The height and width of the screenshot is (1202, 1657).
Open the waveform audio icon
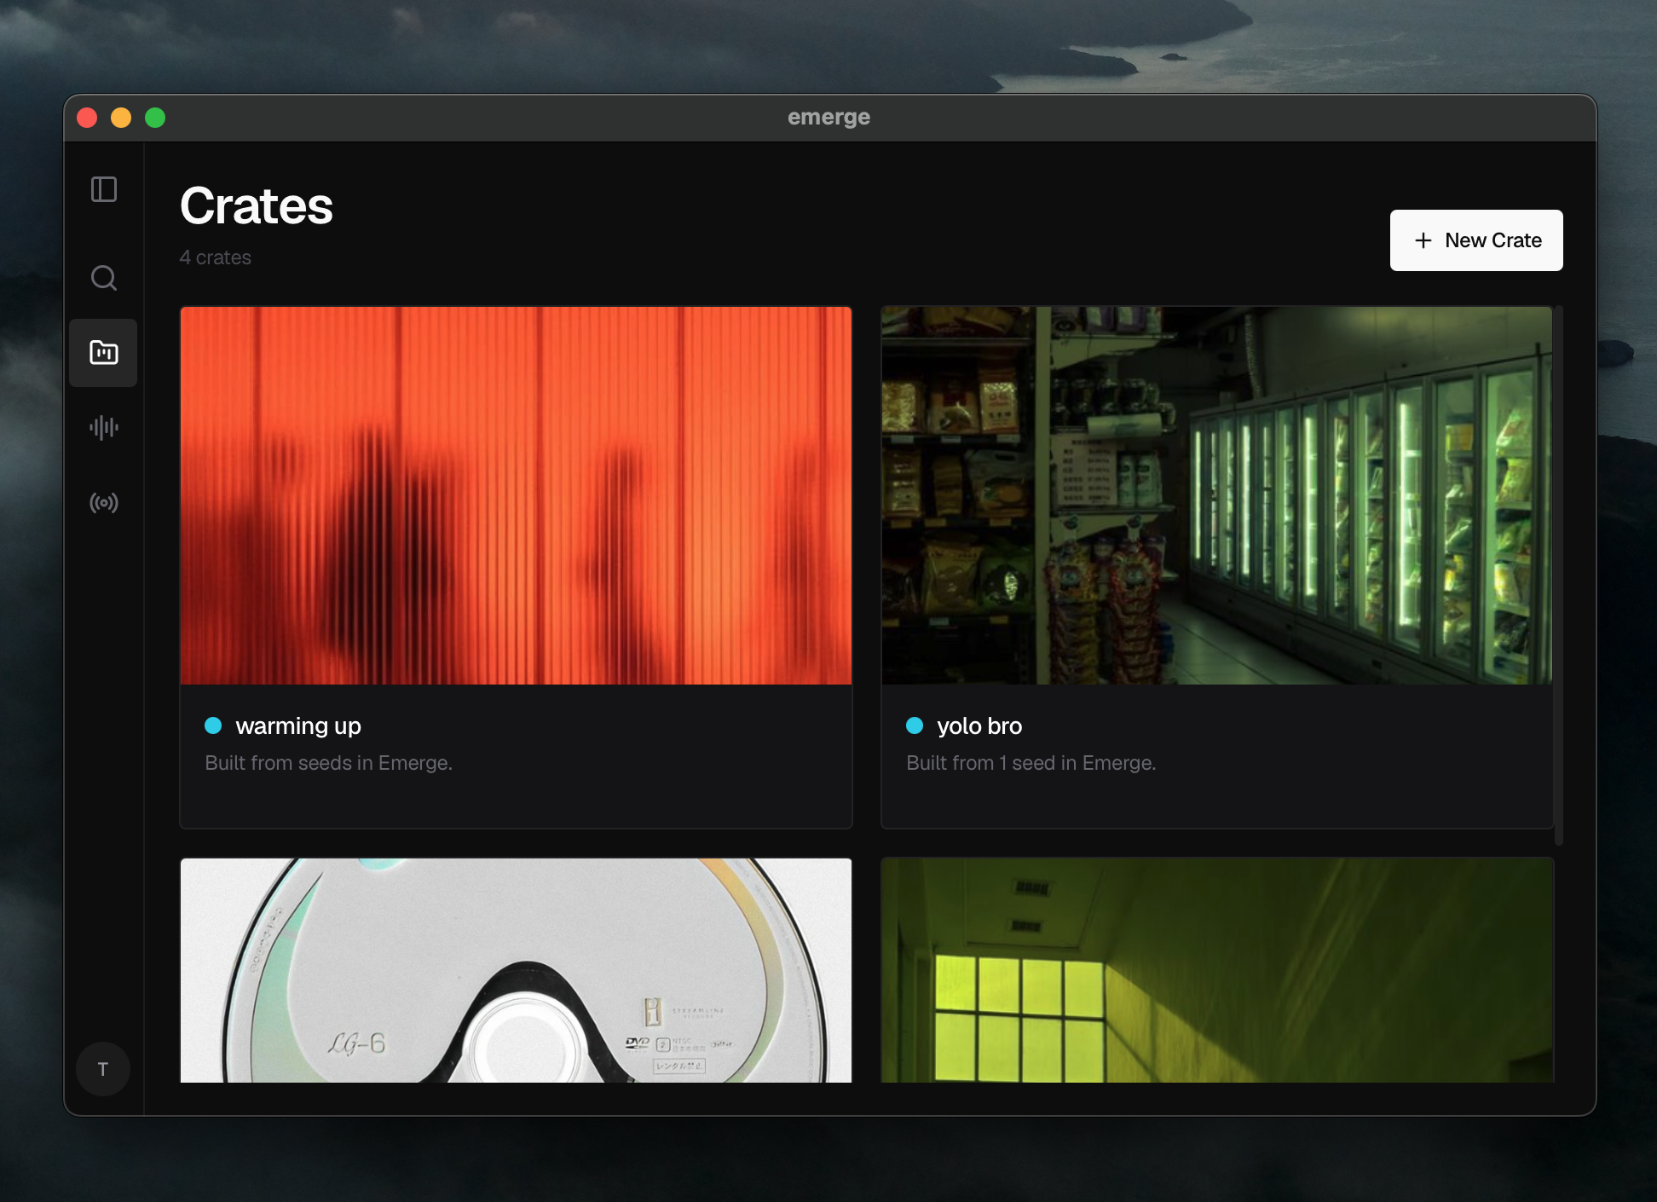point(103,427)
